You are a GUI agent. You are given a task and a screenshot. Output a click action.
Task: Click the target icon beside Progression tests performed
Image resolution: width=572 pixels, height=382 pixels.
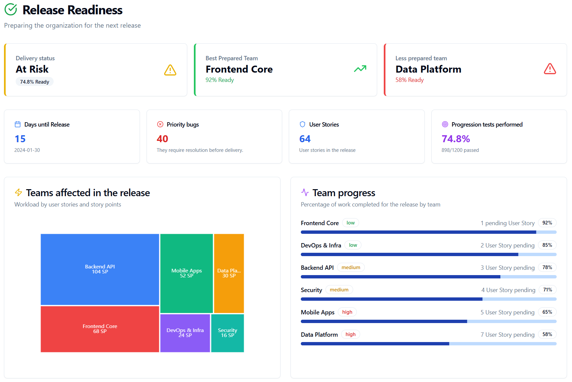(444, 124)
